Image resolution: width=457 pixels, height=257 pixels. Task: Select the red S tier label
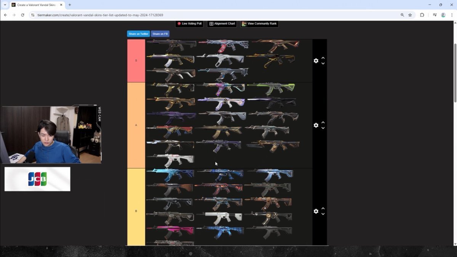point(136,61)
